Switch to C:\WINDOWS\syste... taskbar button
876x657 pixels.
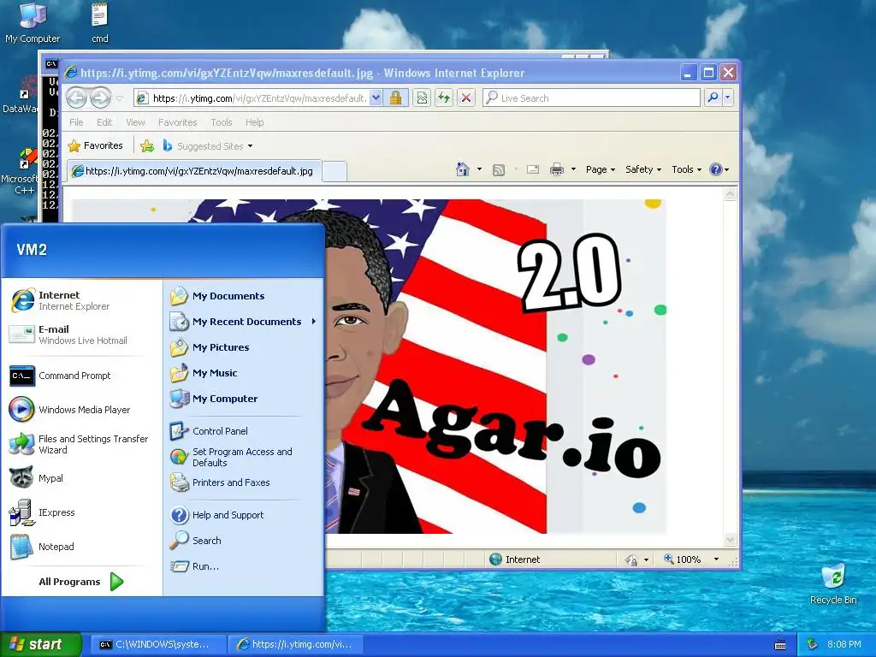pyautogui.click(x=158, y=645)
